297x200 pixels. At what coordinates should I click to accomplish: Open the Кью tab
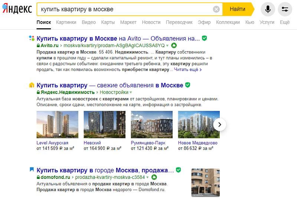(x=249, y=22)
